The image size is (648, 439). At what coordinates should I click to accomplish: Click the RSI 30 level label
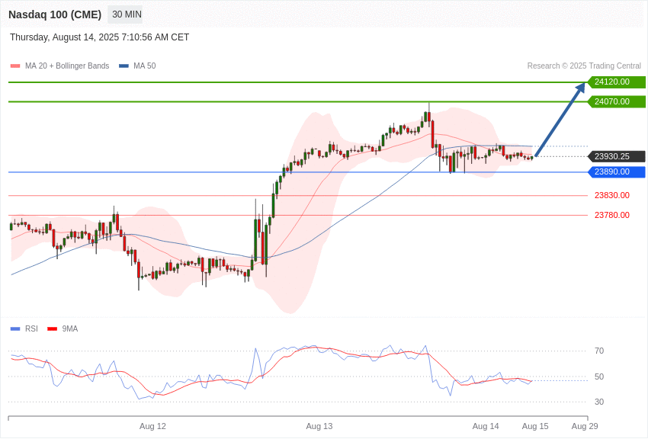pos(599,402)
